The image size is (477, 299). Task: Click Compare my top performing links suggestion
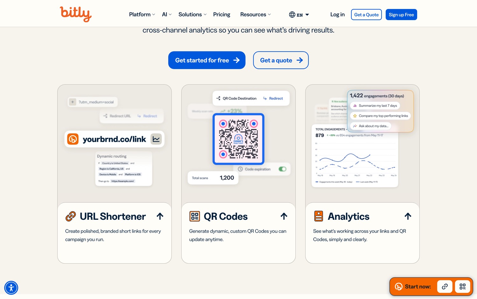[x=380, y=116]
